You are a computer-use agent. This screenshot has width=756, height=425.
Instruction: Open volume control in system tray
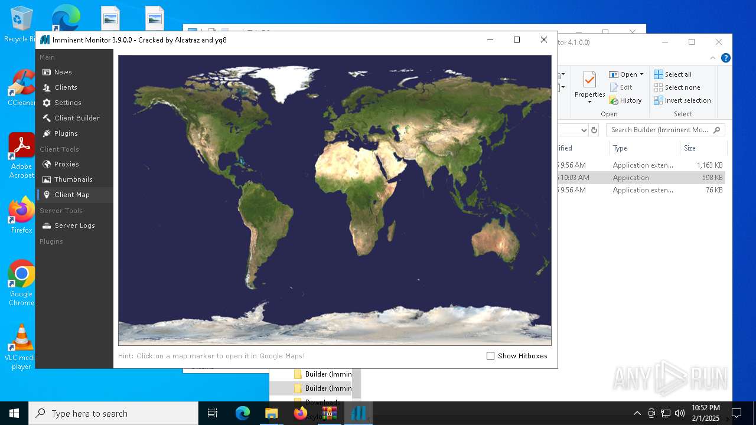click(680, 413)
